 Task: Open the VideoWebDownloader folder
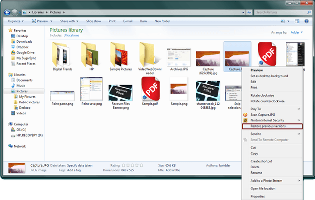tap(150, 58)
